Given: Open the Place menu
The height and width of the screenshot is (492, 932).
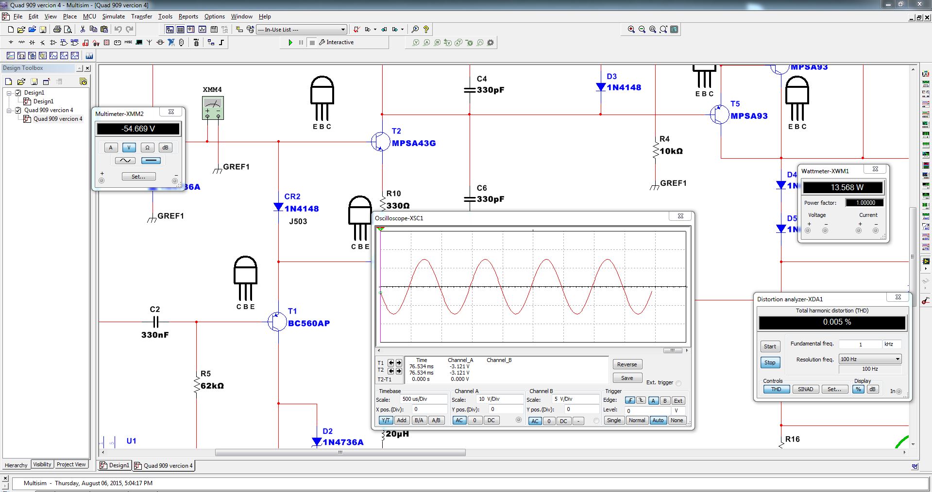Looking at the screenshot, I should (x=70, y=16).
